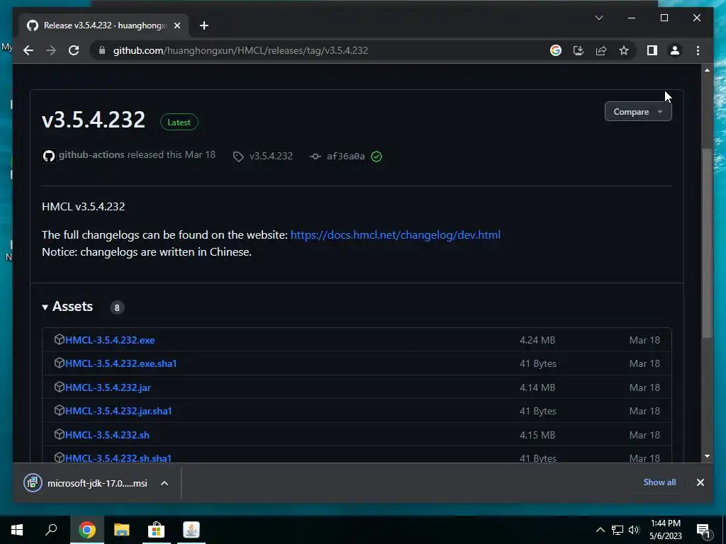The image size is (726, 544).
Task: Click package icon of HMCL-3.5.4.232.jar
Action: (60, 387)
